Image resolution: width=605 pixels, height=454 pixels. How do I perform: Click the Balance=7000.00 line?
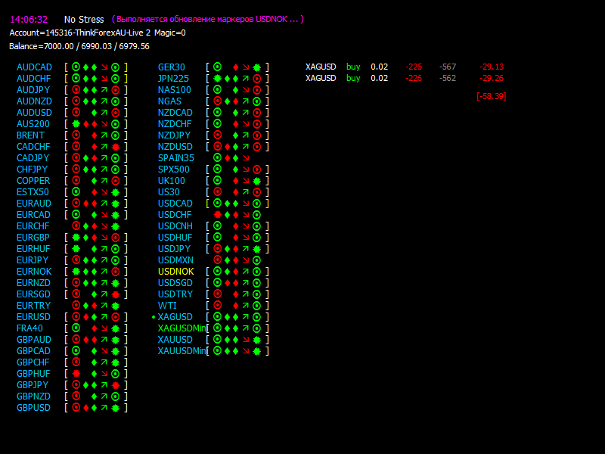pos(79,46)
